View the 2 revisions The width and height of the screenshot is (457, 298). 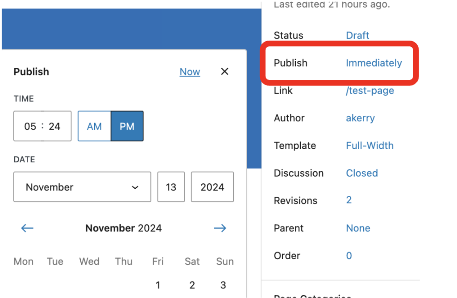pyautogui.click(x=349, y=200)
